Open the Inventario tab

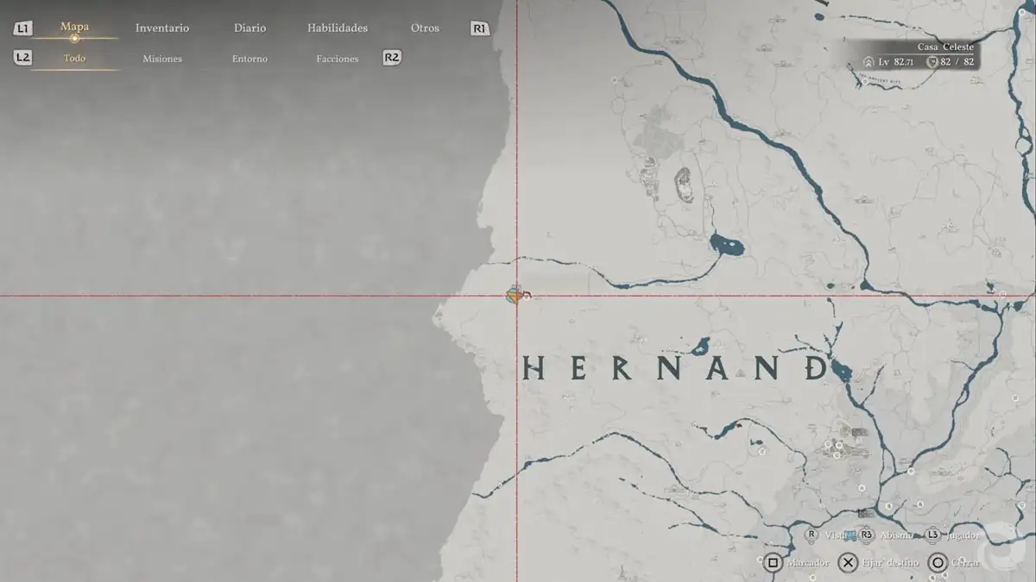click(x=162, y=28)
